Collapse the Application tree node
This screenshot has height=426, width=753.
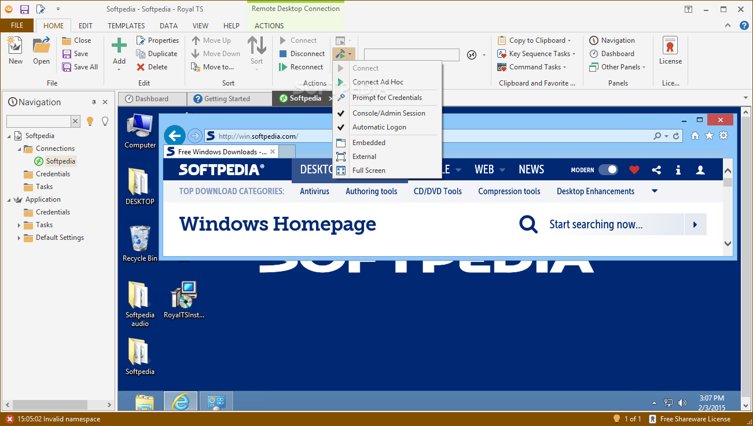tap(9, 199)
